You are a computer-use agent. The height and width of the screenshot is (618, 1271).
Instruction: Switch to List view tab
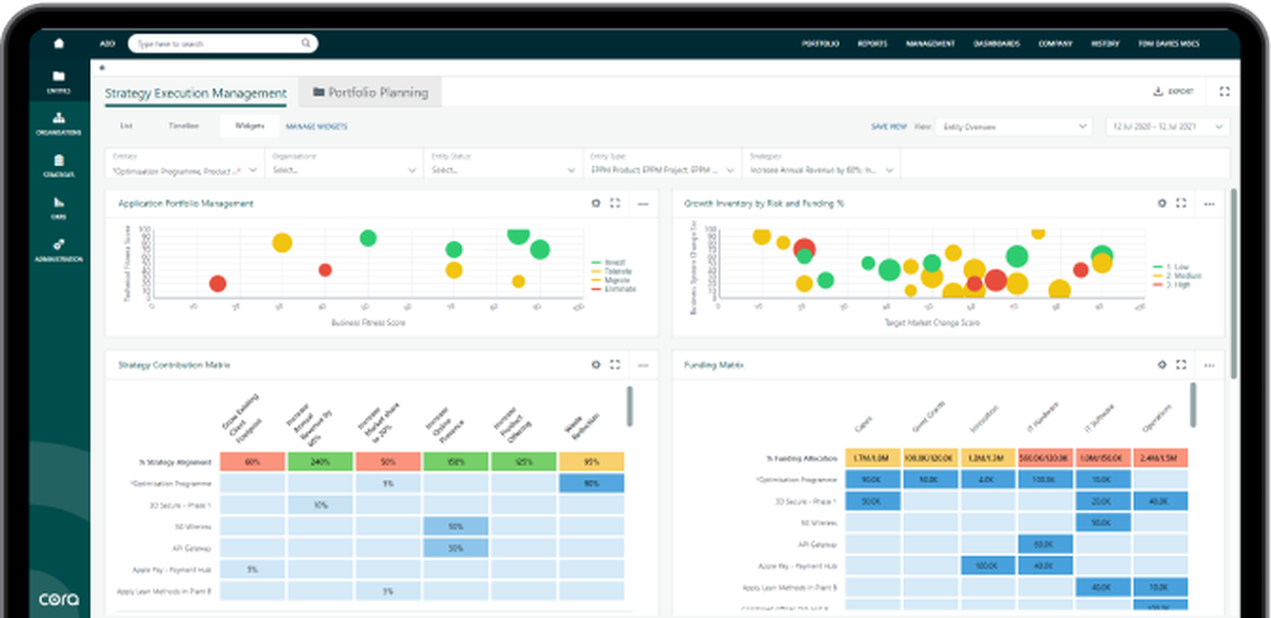[x=126, y=126]
